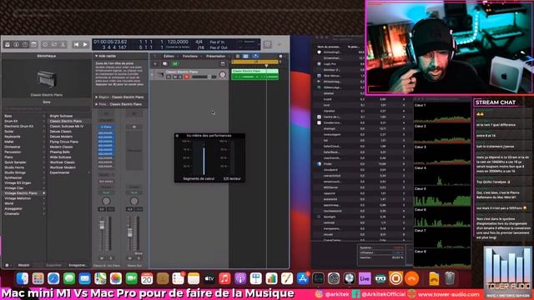The image size is (534, 300).
Task: Open Ableton Live from the Dock
Action: pos(365,278)
